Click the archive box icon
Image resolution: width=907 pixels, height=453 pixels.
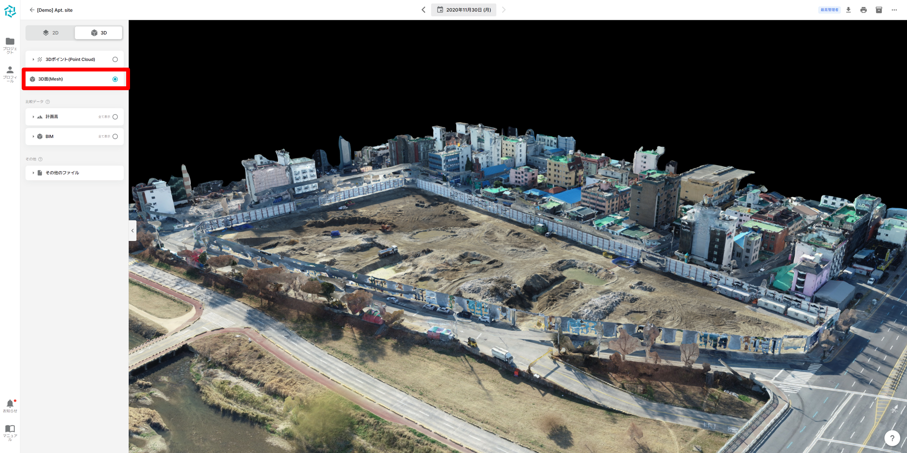click(x=879, y=10)
